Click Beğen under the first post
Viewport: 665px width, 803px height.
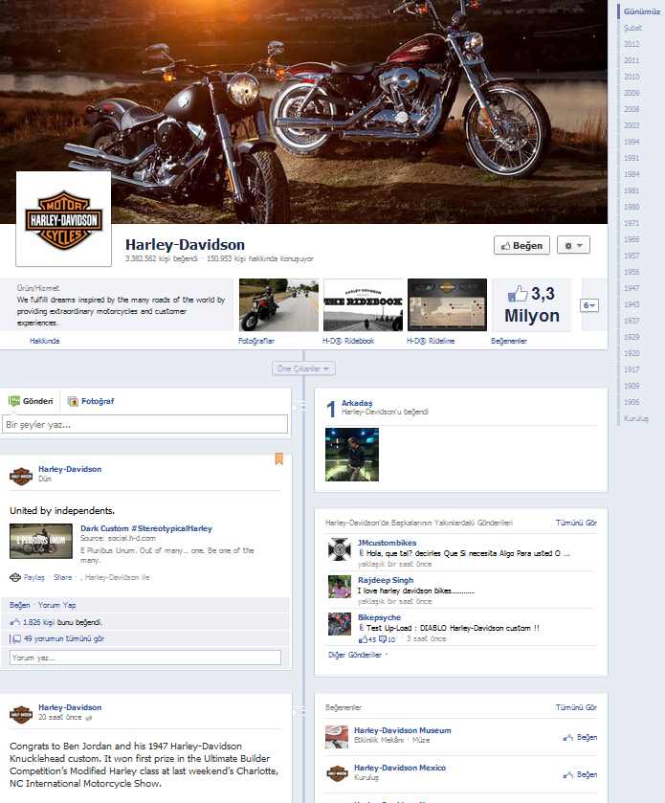pos(19,605)
